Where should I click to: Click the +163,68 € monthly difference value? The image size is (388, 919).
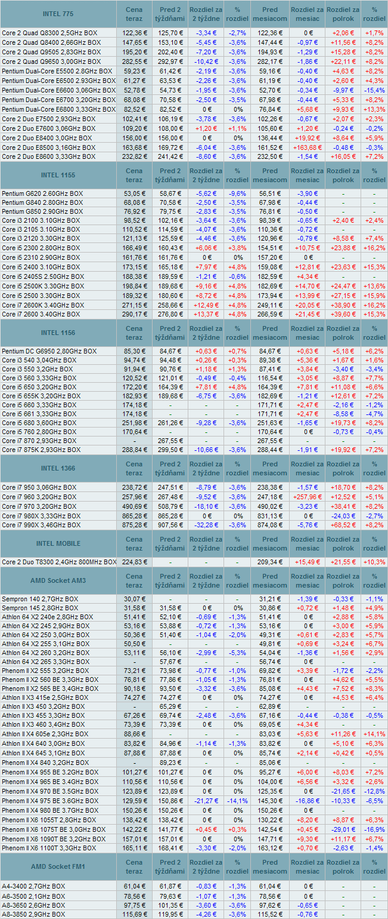[x=308, y=147]
